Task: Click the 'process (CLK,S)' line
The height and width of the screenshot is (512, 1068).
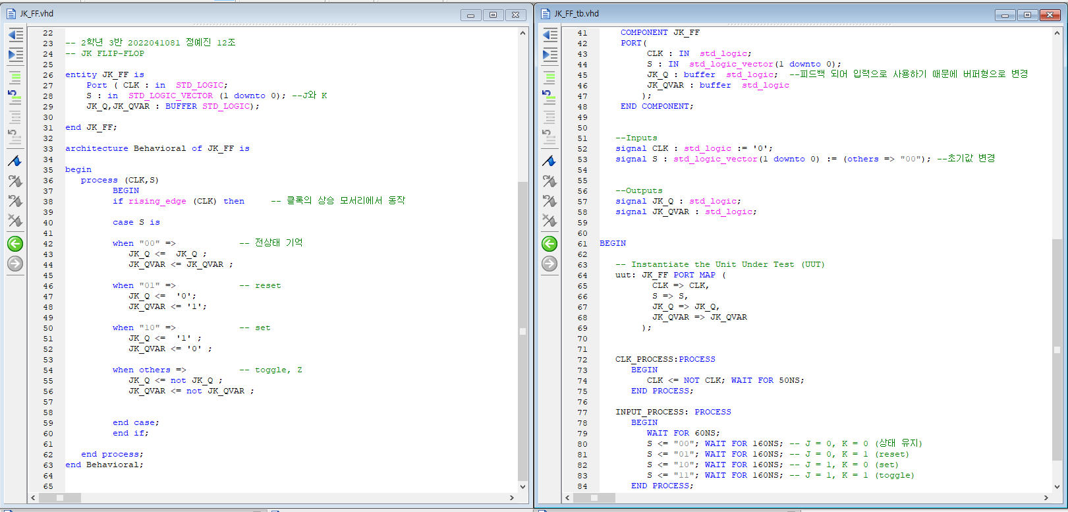Action: [120, 181]
